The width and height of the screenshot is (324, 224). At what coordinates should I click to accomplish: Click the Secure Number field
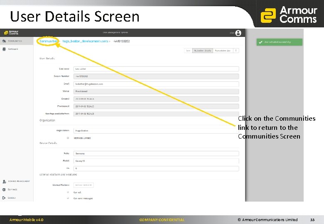[156, 76]
